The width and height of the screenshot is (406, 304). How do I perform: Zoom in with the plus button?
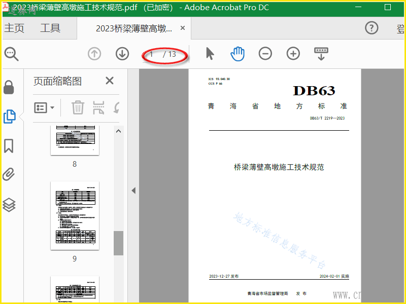(x=293, y=54)
